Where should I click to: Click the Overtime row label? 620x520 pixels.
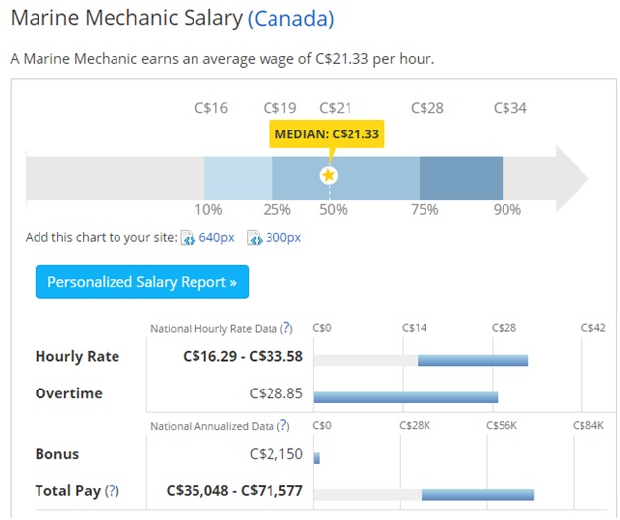(68, 393)
